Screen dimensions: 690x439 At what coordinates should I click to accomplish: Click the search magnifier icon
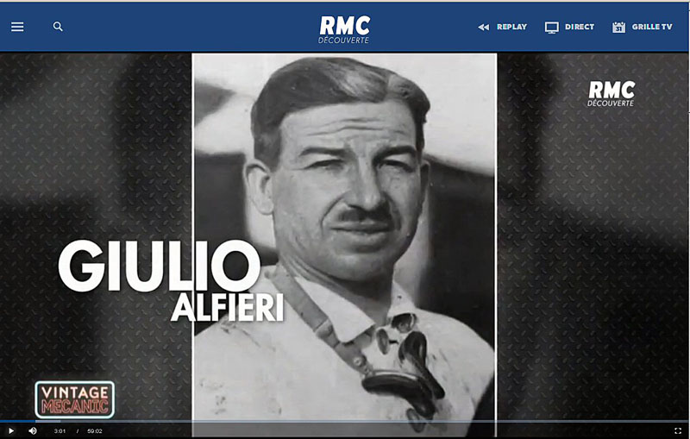(58, 27)
